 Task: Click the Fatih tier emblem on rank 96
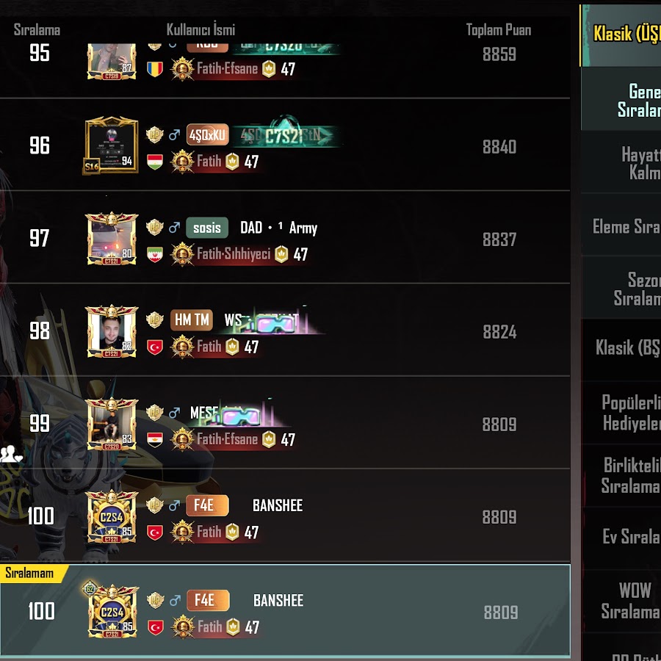coord(182,162)
